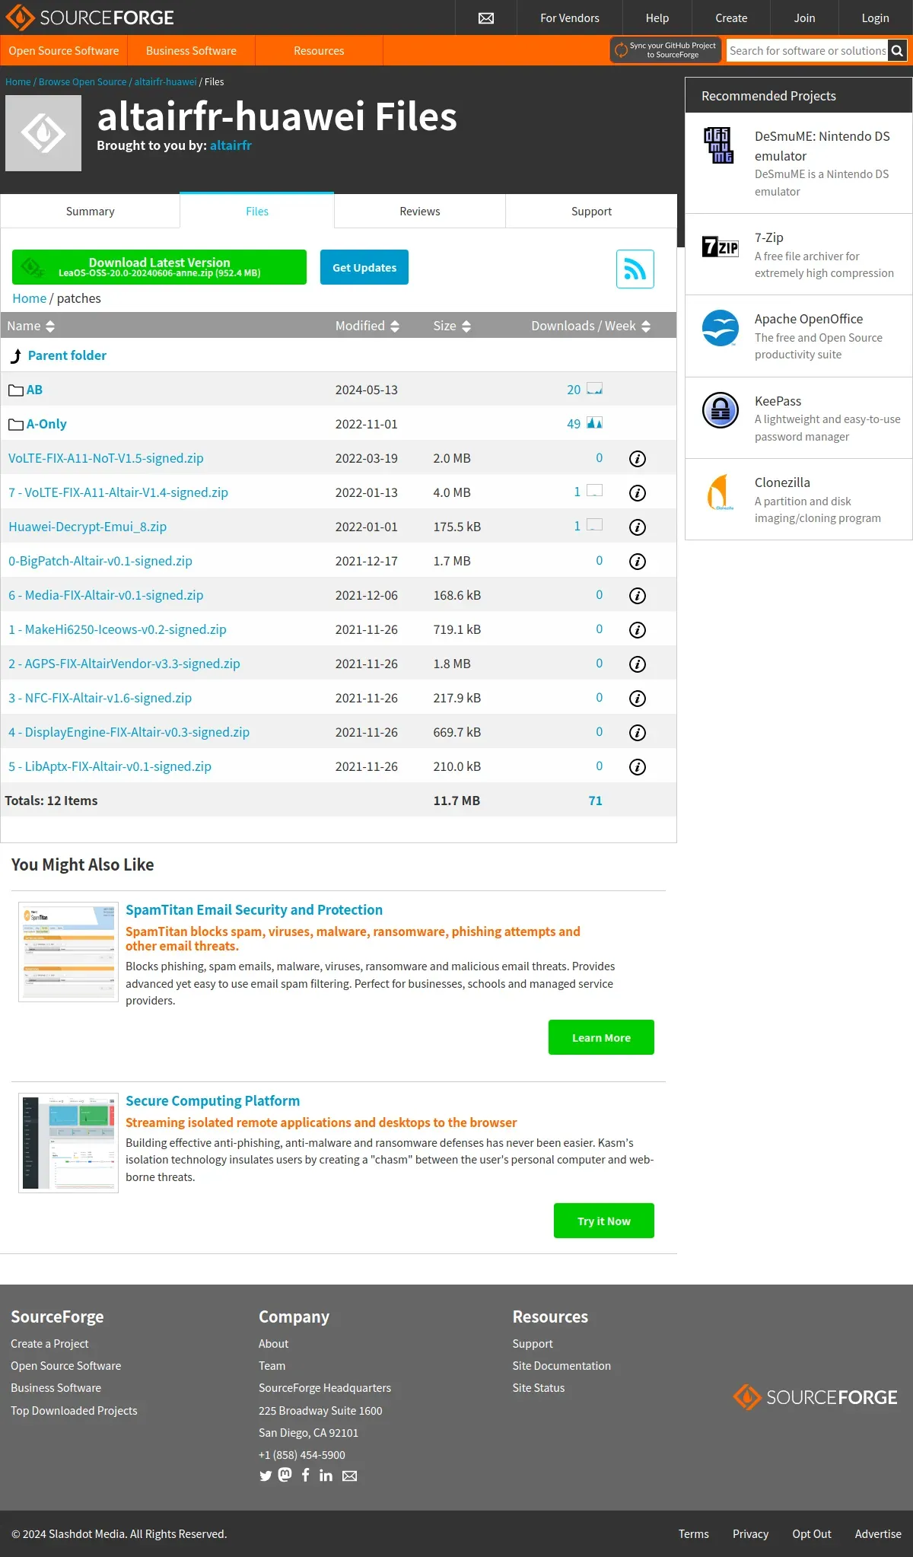Image resolution: width=913 pixels, height=1557 pixels.
Task: Sort file list by Name
Action: [30, 326]
